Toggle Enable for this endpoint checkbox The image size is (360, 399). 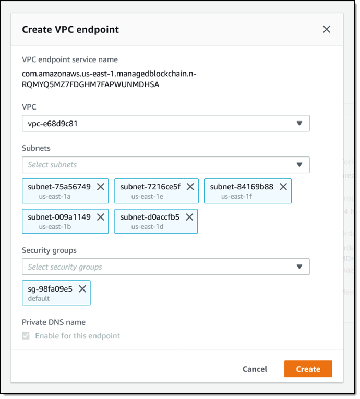(26, 336)
